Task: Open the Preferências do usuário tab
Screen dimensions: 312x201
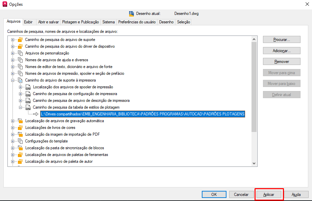Action: [x=137, y=22]
